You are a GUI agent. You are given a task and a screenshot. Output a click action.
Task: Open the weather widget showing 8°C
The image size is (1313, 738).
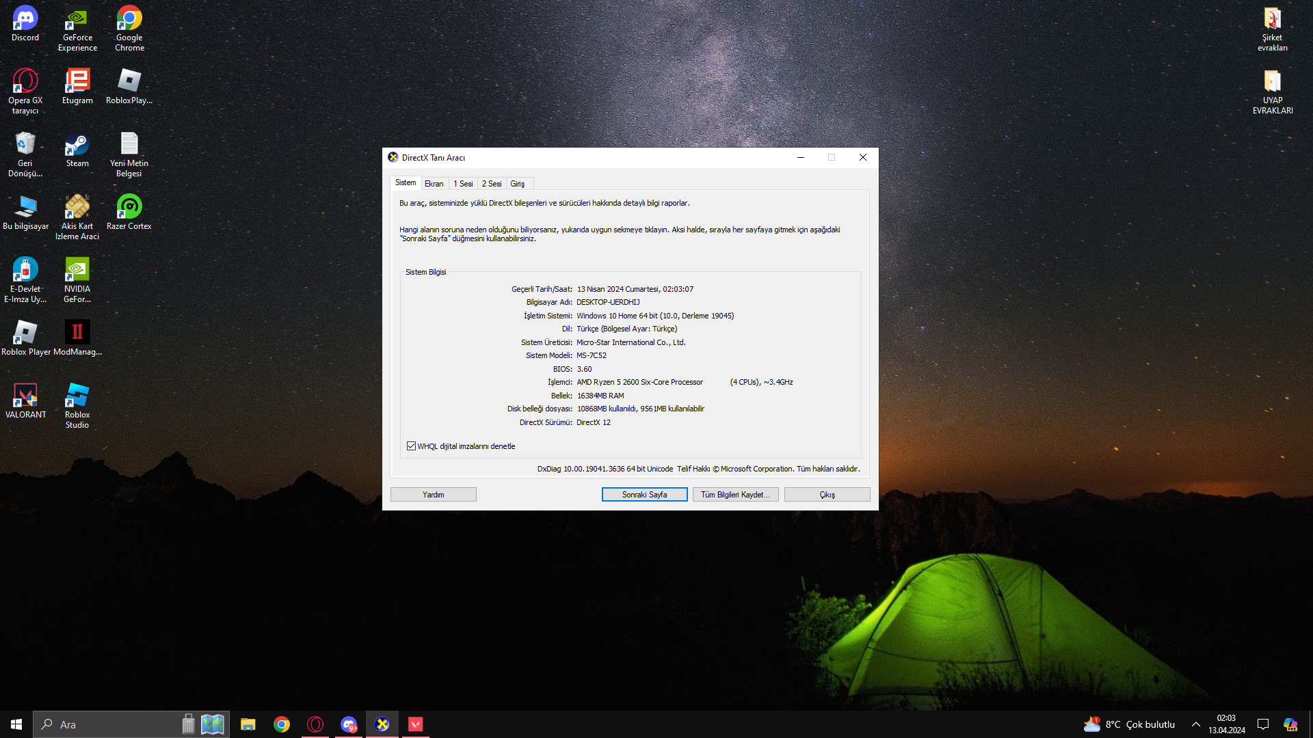click(x=1129, y=724)
